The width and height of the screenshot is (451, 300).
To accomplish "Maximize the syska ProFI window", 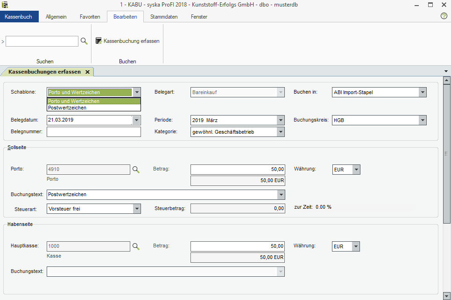I will tap(430, 5).
